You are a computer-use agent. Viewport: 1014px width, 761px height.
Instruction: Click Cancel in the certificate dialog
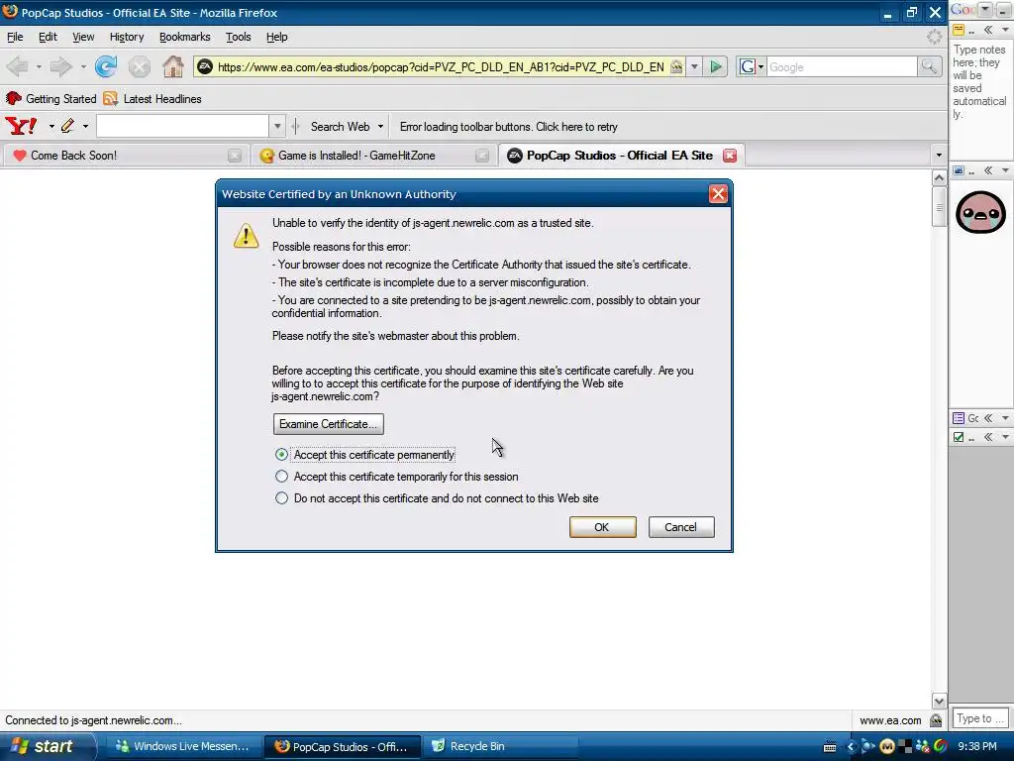pos(681,527)
